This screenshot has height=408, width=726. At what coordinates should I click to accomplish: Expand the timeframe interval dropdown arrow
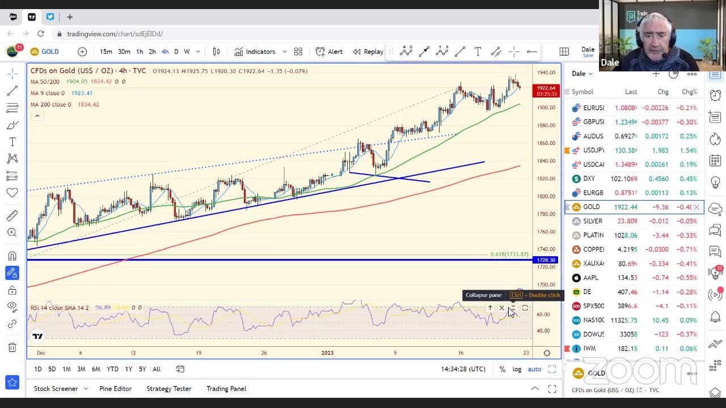pos(198,52)
